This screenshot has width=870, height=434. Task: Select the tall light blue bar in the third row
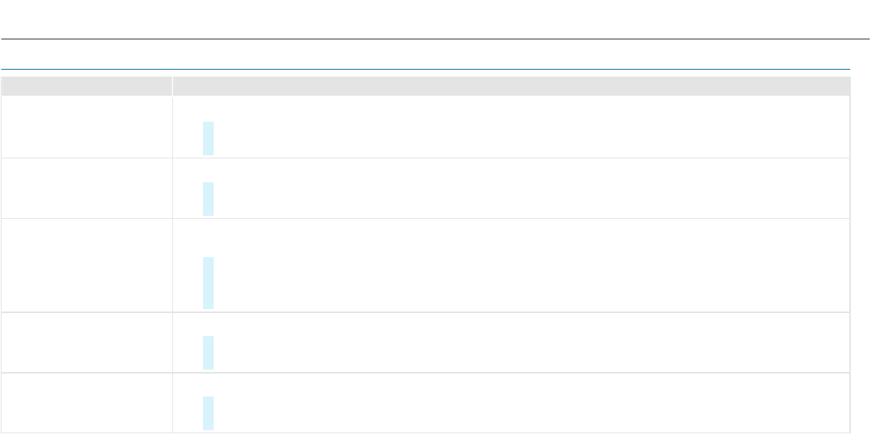208,283
